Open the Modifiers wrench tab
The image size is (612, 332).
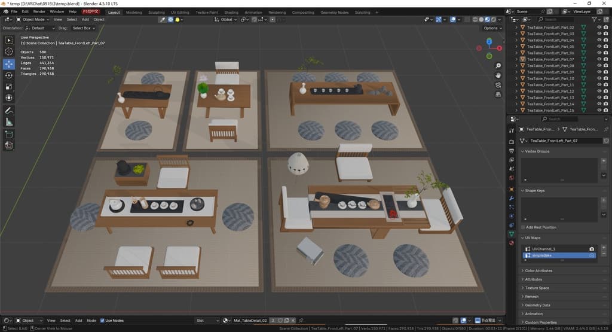click(512, 198)
